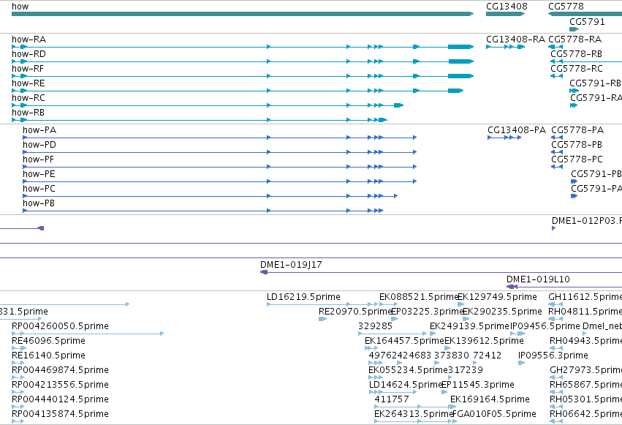Select the RP004469874.5prime EST label

click(60, 370)
